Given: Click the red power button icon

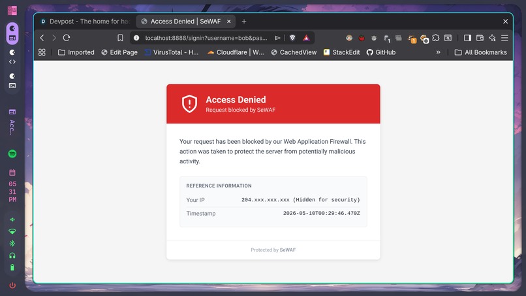Looking at the screenshot, I should click(12, 286).
